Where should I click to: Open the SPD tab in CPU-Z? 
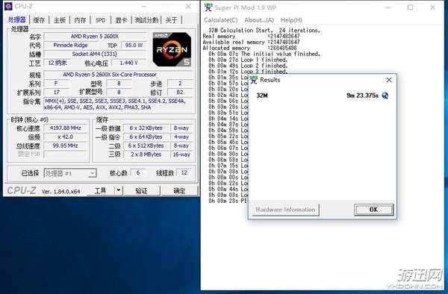click(x=100, y=20)
